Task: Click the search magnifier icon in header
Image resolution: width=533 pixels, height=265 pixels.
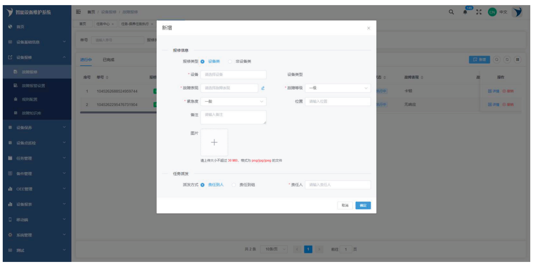Action: (451, 12)
